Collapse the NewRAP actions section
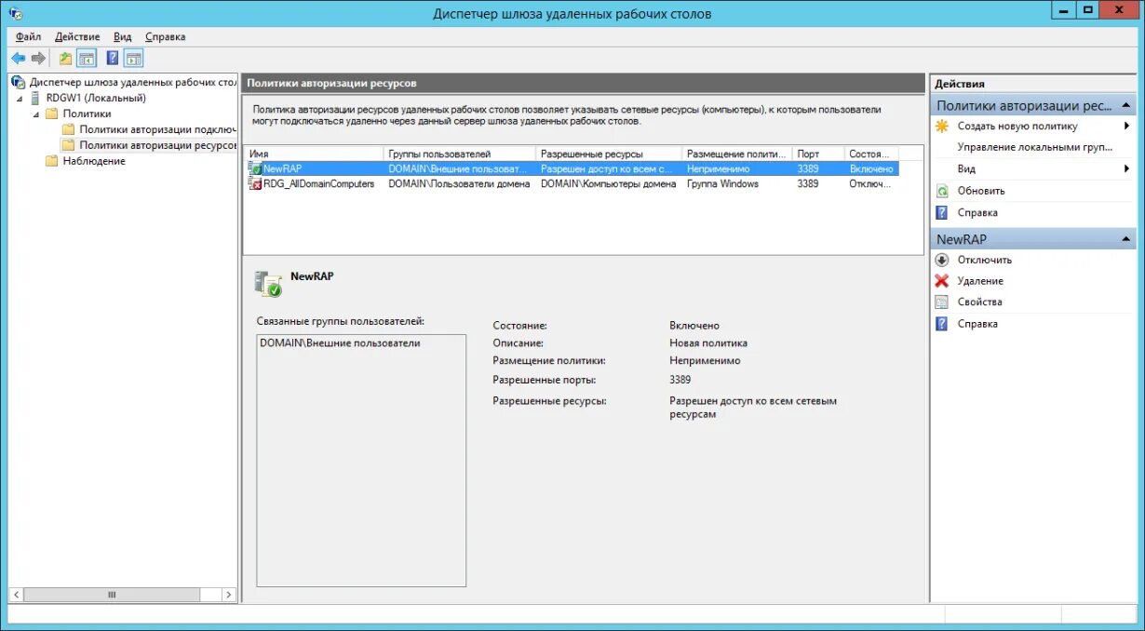Viewport: 1145px width, 631px height. (1126, 239)
